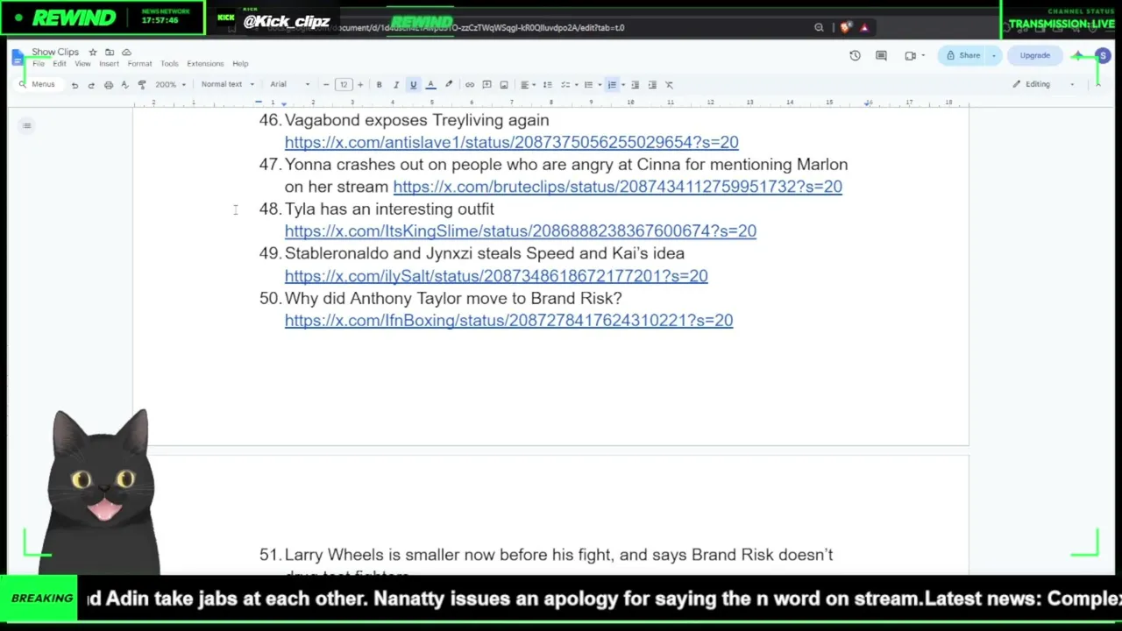Open the Google account avatar
Image resolution: width=1122 pixels, height=631 pixels.
[x=1103, y=56]
